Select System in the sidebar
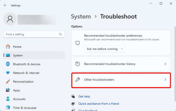Image resolution: width=176 pixels, height=111 pixels. tap(34, 55)
